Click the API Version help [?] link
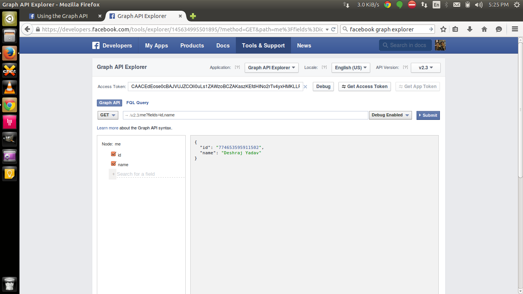The height and width of the screenshot is (294, 523). click(405, 67)
